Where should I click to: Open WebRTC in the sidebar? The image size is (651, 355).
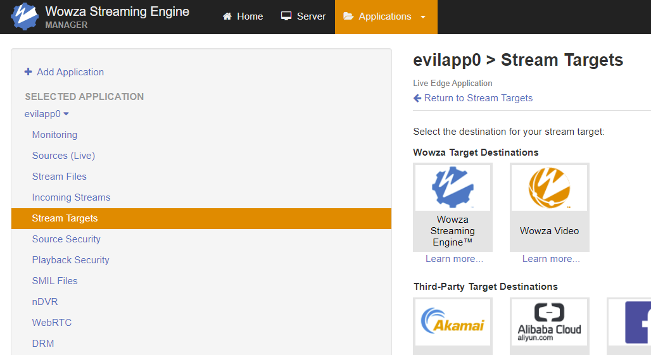pyautogui.click(x=52, y=323)
